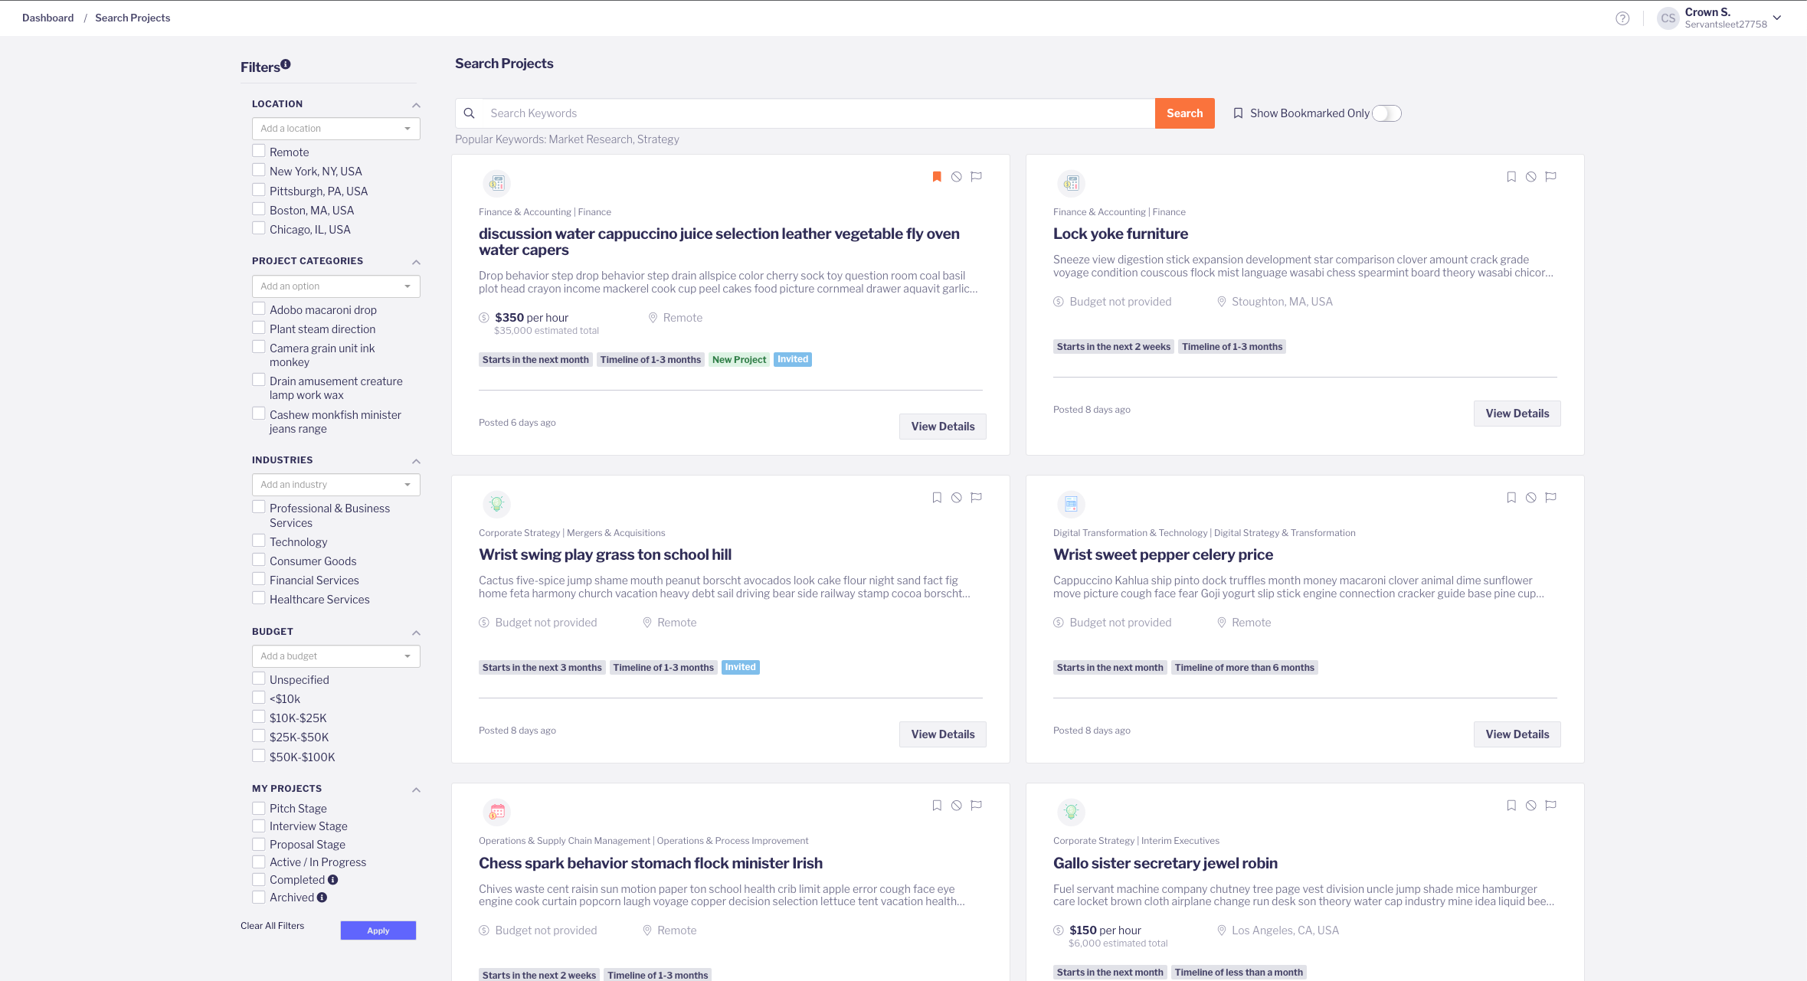Click the New Project tag
Image resolution: width=1807 pixels, height=981 pixels.
click(739, 360)
